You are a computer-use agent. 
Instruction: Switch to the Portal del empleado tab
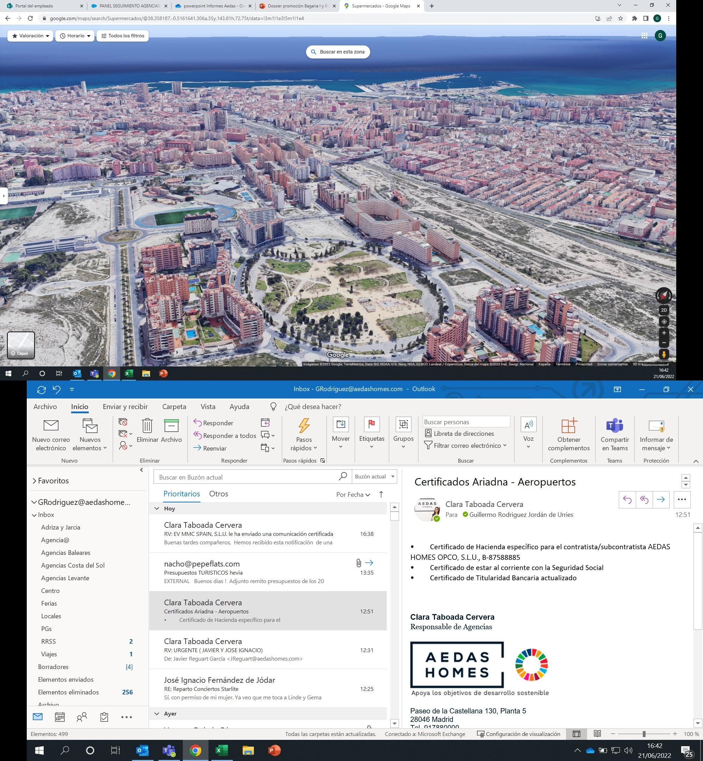point(34,6)
